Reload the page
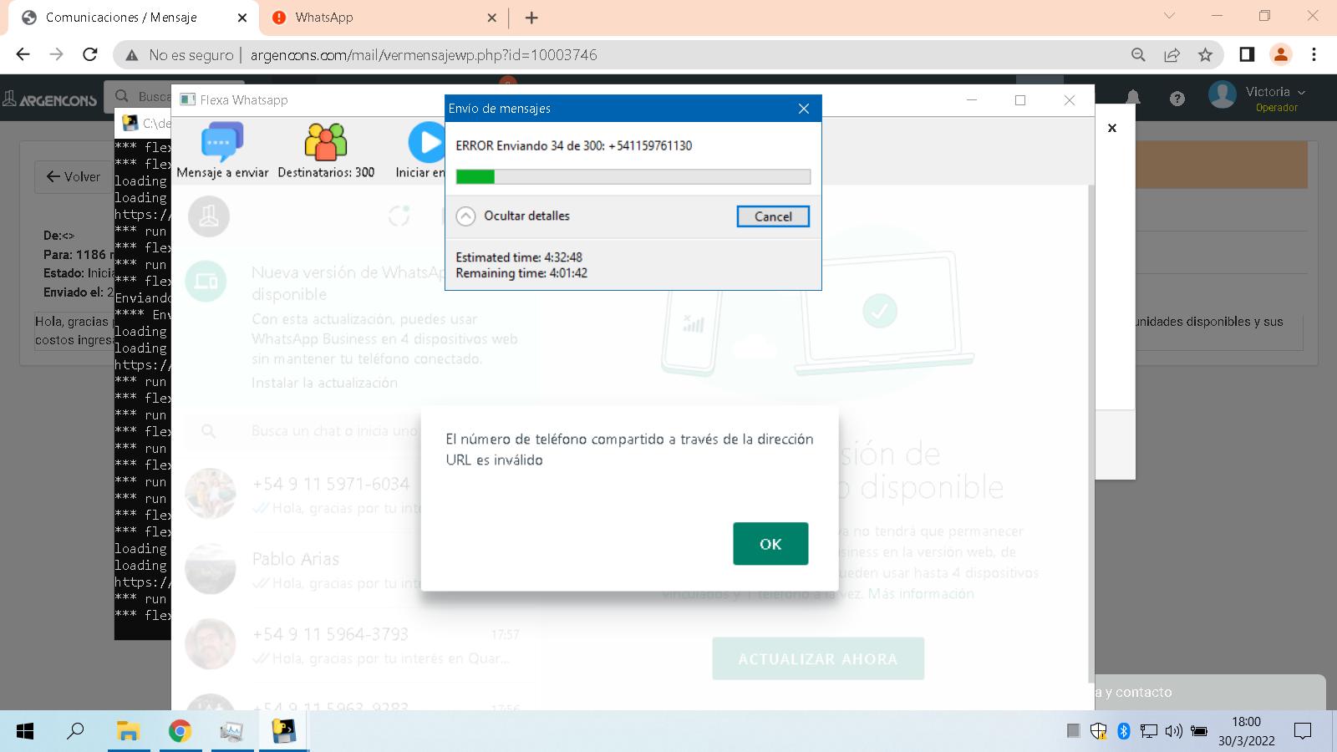Viewport: 1337px width, 752px height. [x=90, y=54]
